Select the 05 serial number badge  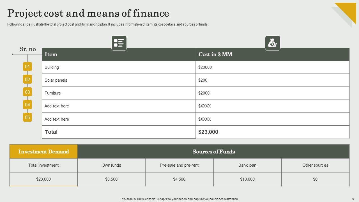coord(27,117)
